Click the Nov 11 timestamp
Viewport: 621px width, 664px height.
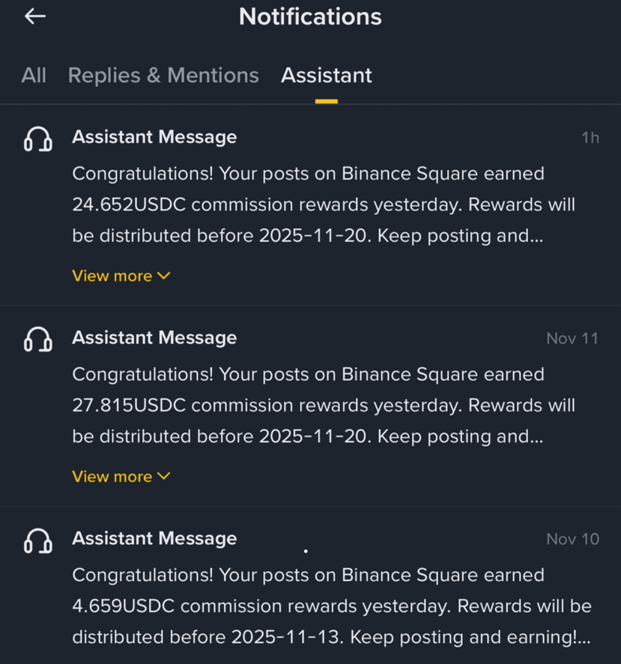coord(572,338)
